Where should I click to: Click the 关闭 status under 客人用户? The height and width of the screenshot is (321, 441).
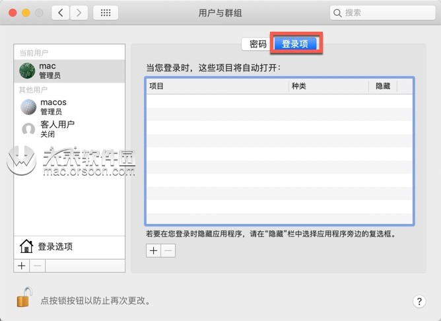coord(48,134)
